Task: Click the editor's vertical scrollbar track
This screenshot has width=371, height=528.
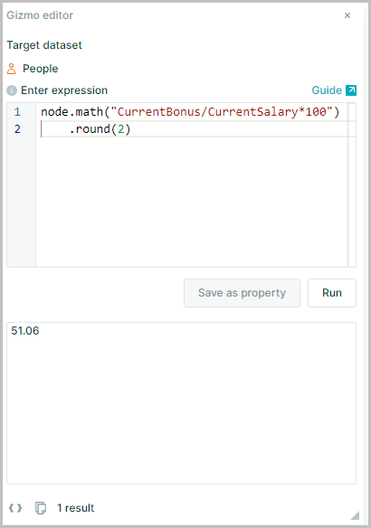Action: [352, 185]
